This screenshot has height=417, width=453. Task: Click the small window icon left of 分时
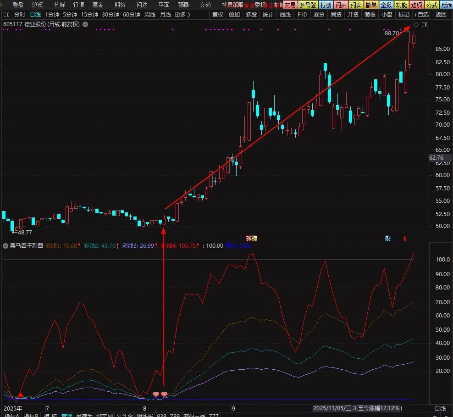tap(6, 15)
